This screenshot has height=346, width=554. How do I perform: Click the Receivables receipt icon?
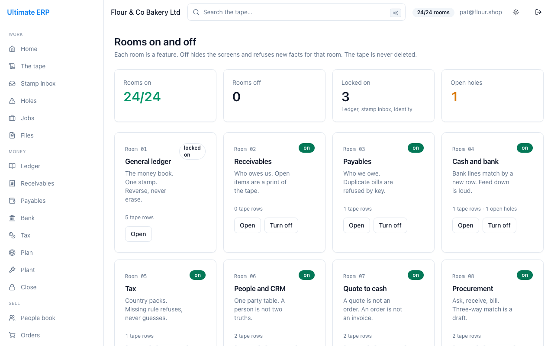(12, 183)
